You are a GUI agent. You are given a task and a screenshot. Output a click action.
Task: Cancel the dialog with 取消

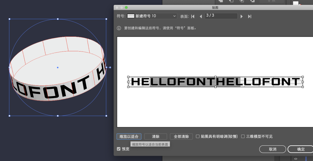[x=272, y=149]
